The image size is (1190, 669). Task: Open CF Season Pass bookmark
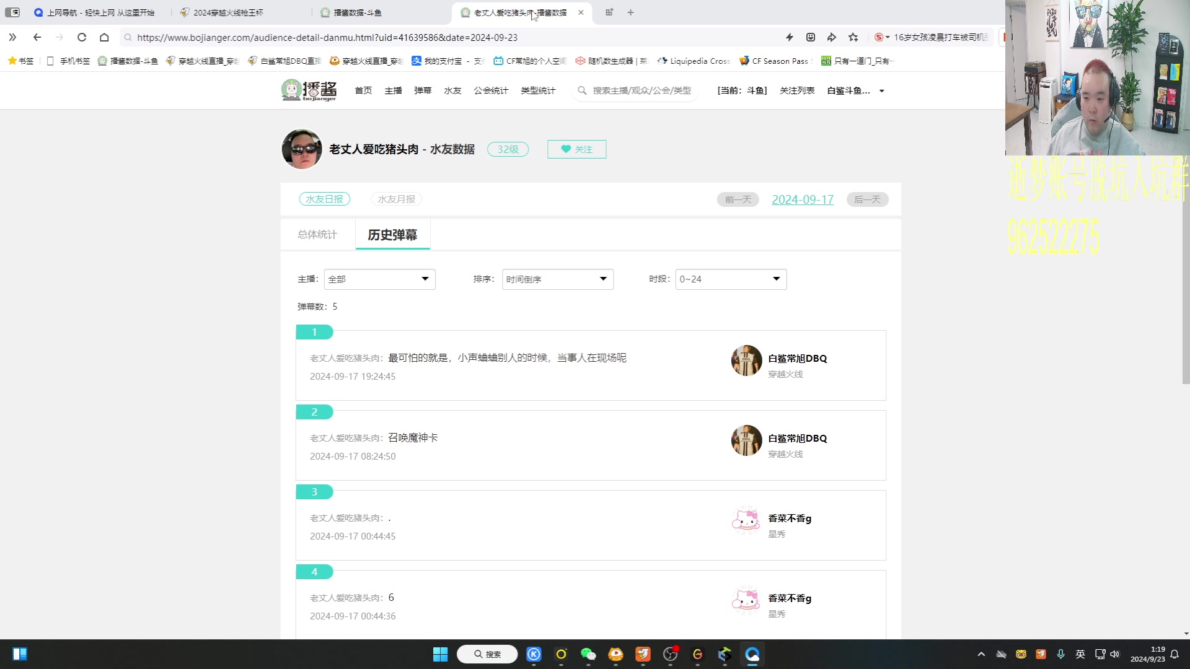774,61
